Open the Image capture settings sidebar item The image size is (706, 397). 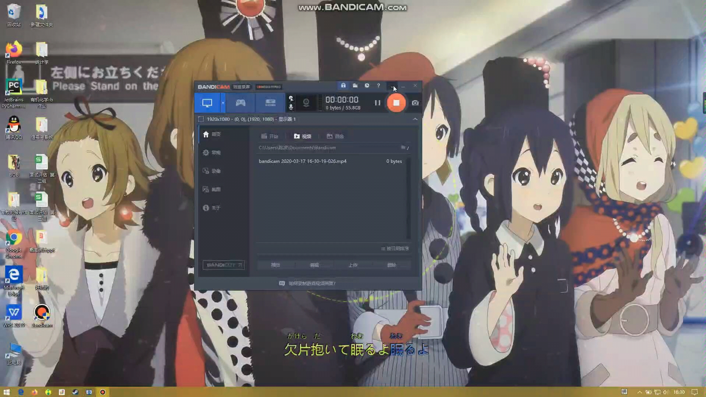pos(223,189)
